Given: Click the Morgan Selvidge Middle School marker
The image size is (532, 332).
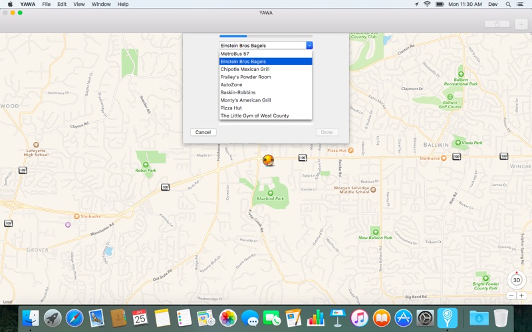Looking at the screenshot, I should pyautogui.click(x=373, y=190).
